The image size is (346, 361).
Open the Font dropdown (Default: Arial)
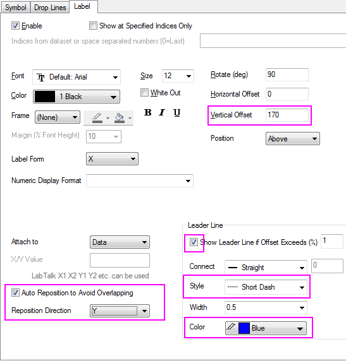(77, 77)
